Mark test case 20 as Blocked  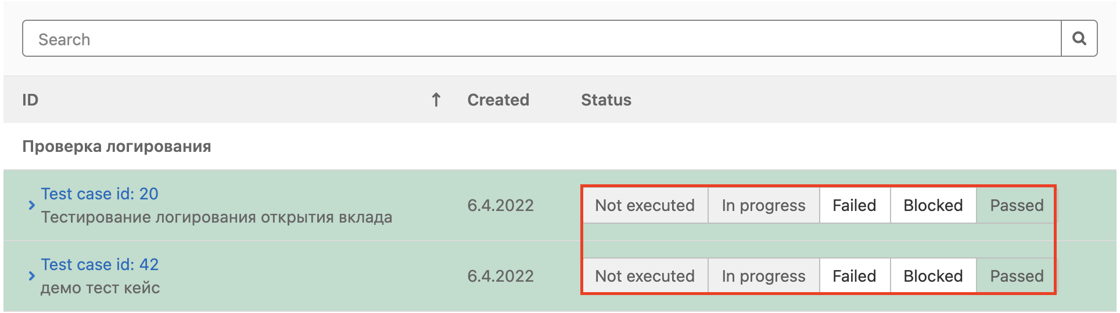(932, 206)
